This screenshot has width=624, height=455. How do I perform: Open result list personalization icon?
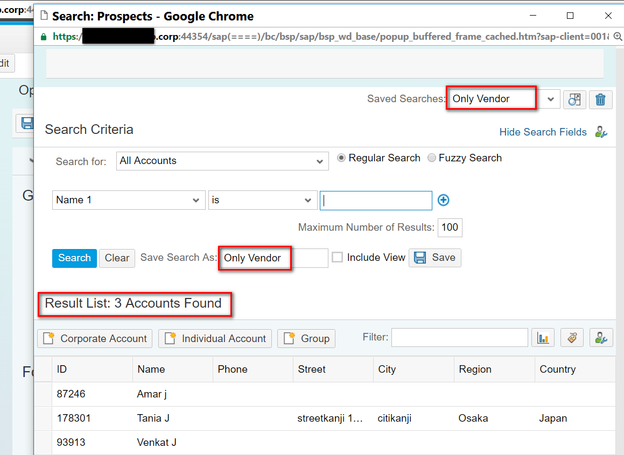[x=601, y=338]
